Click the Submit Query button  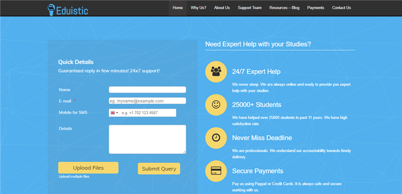click(159, 169)
